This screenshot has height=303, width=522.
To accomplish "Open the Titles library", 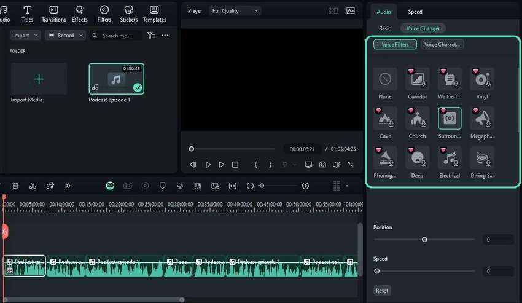I will 27,14.
